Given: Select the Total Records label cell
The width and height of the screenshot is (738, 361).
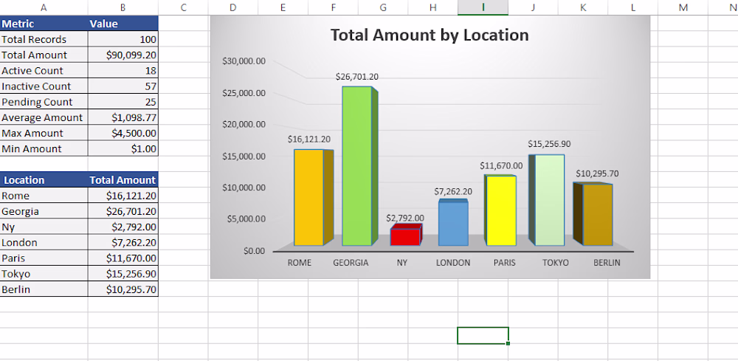Looking at the screenshot, I should tap(44, 39).
